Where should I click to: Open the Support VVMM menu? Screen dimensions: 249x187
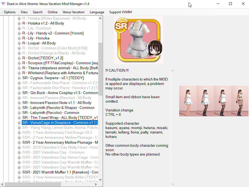tap(120, 12)
